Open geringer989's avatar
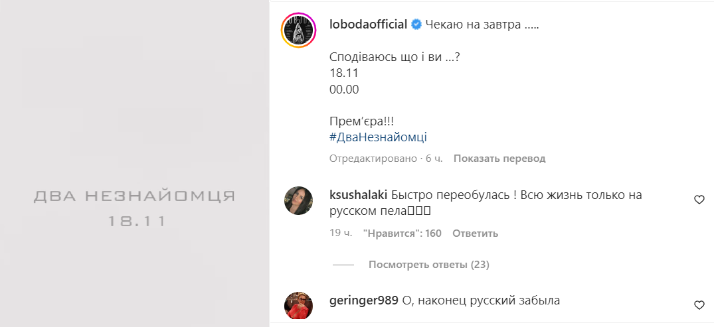 point(298,306)
